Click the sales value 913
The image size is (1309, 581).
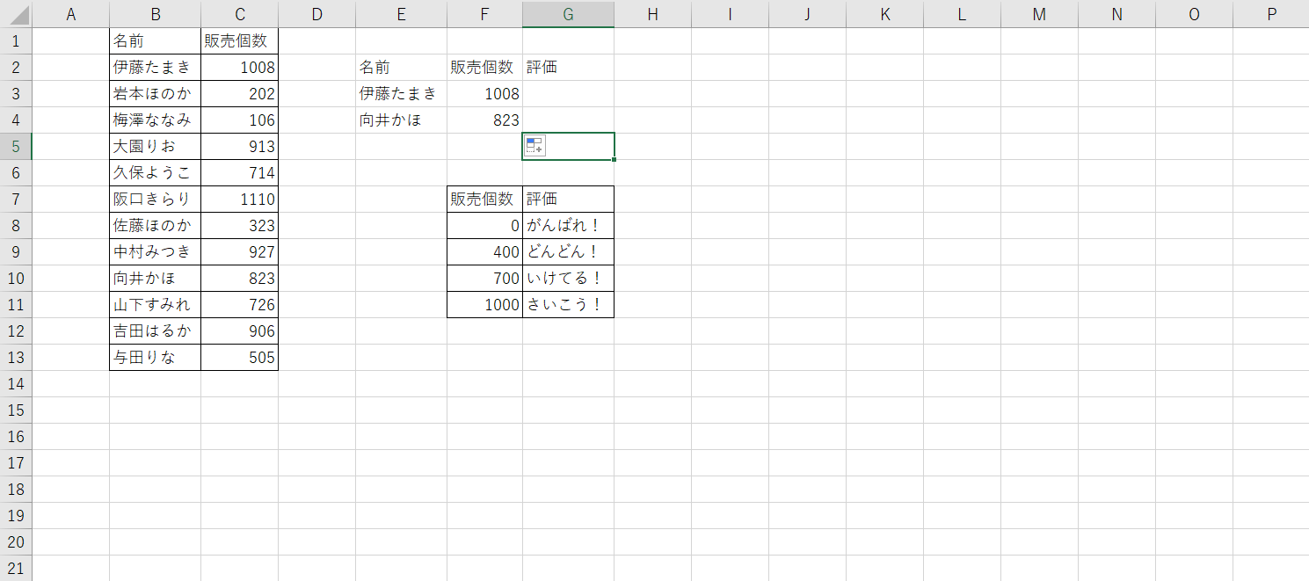coord(239,147)
